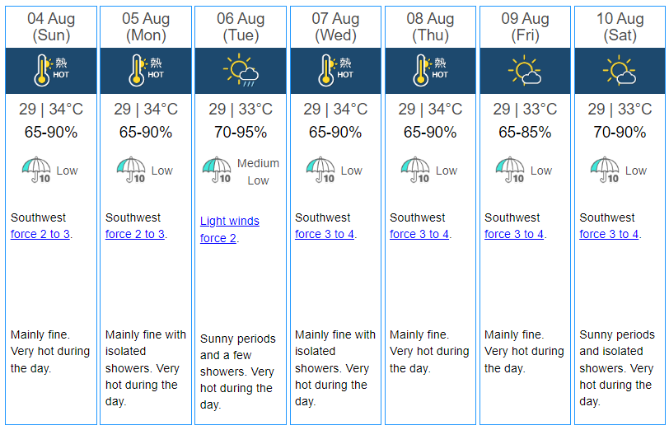The height and width of the screenshot is (430, 669).
Task: Open the 'force 3 to 4' link for Thursday
Action: click(419, 234)
